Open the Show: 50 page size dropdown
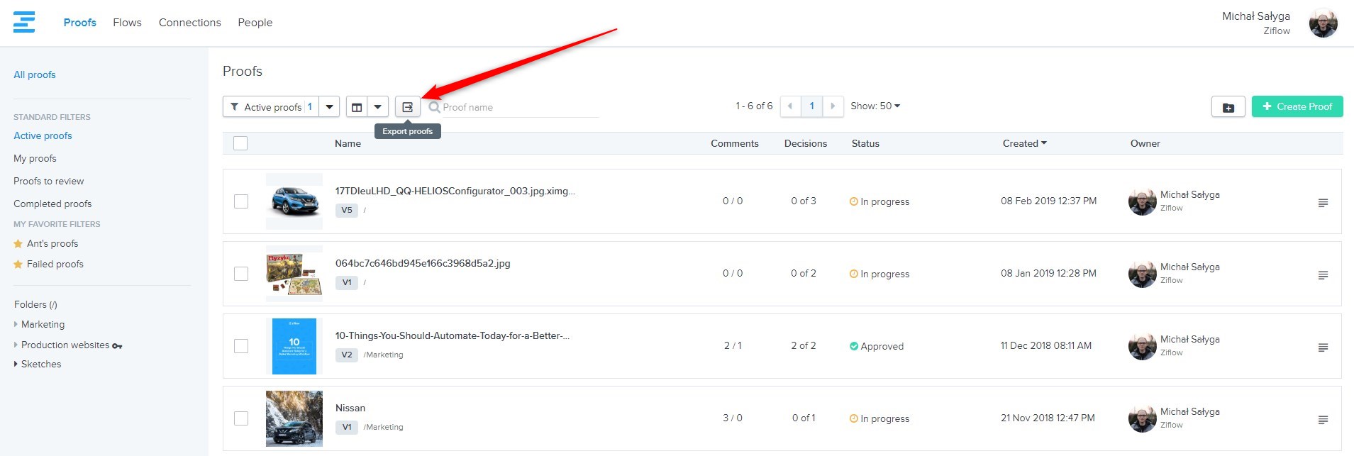This screenshot has width=1354, height=456. 875,106
